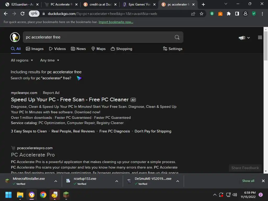Open the Extensions puzzle icon
This screenshot has width=268, height=201.
(229, 14)
